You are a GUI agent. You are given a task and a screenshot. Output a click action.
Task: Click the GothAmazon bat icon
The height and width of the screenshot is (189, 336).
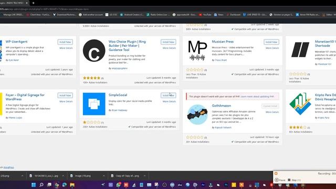pyautogui.click(x=197, y=114)
